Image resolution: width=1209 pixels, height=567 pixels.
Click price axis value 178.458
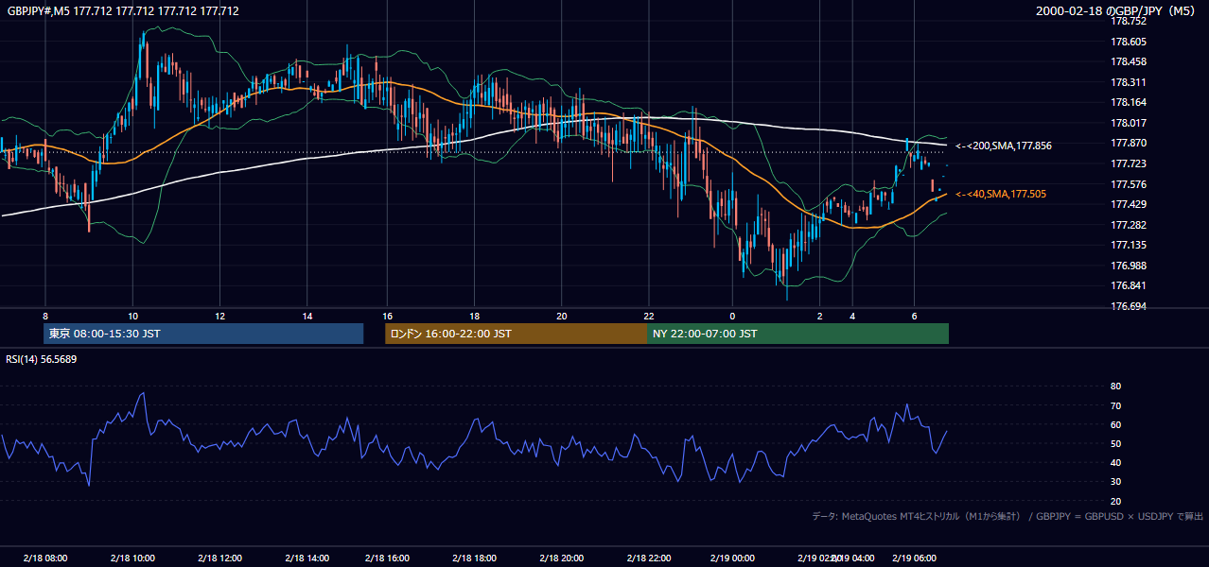(1129, 61)
